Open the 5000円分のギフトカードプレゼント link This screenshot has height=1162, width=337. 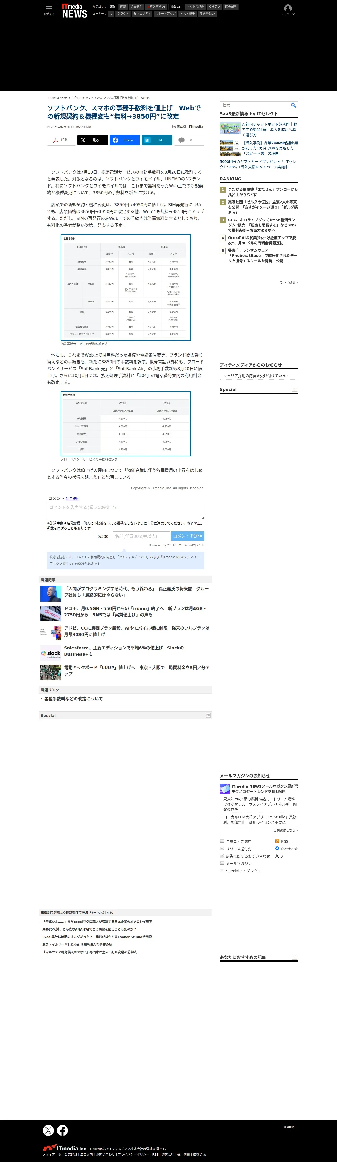(258, 164)
